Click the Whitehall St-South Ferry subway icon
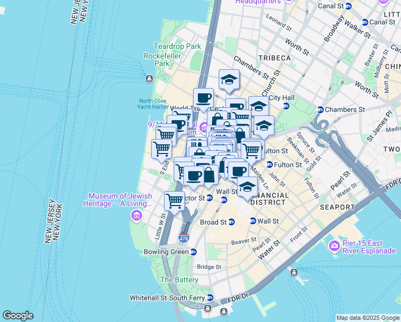 (x=210, y=298)
